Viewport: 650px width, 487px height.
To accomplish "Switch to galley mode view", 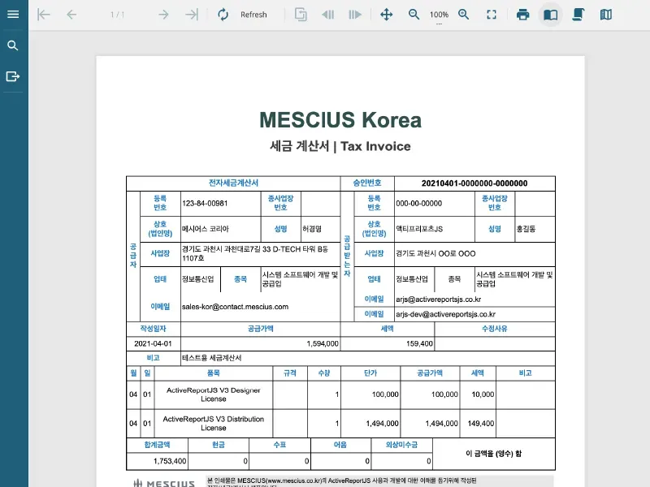I will [606, 15].
